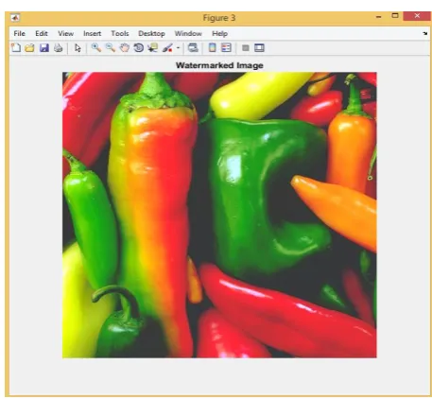Screen dimensions: 432x399
Task: Click the Open File folder icon
Action: pyautogui.click(x=29, y=48)
